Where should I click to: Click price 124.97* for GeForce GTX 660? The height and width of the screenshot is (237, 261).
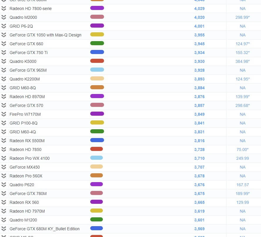[242, 44]
